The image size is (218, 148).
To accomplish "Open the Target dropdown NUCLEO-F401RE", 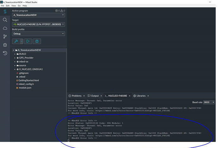I will click(39, 24).
